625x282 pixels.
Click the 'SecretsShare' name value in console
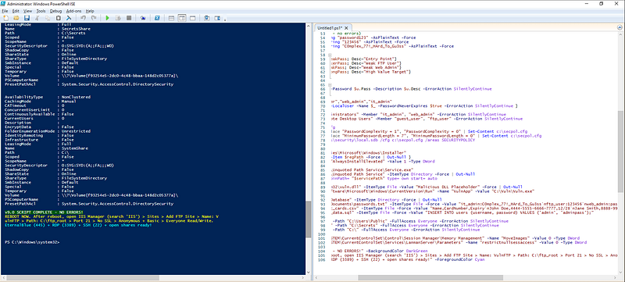tap(76, 29)
